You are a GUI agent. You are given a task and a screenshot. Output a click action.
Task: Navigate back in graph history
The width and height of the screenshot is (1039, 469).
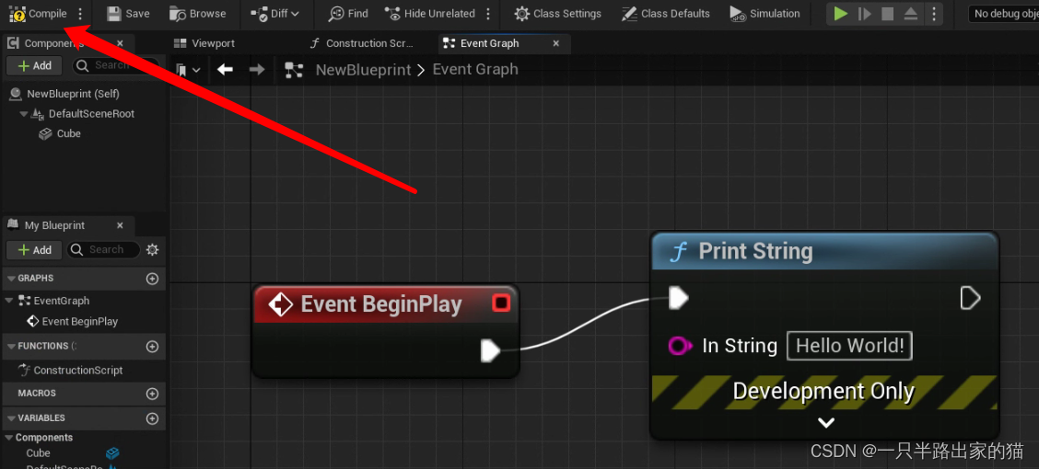coord(225,70)
